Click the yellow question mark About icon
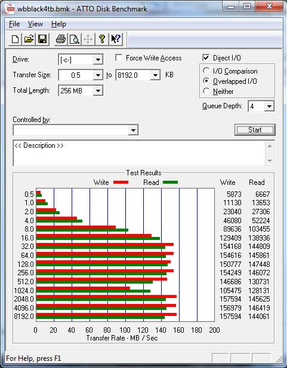The image size is (287, 368). (x=102, y=39)
